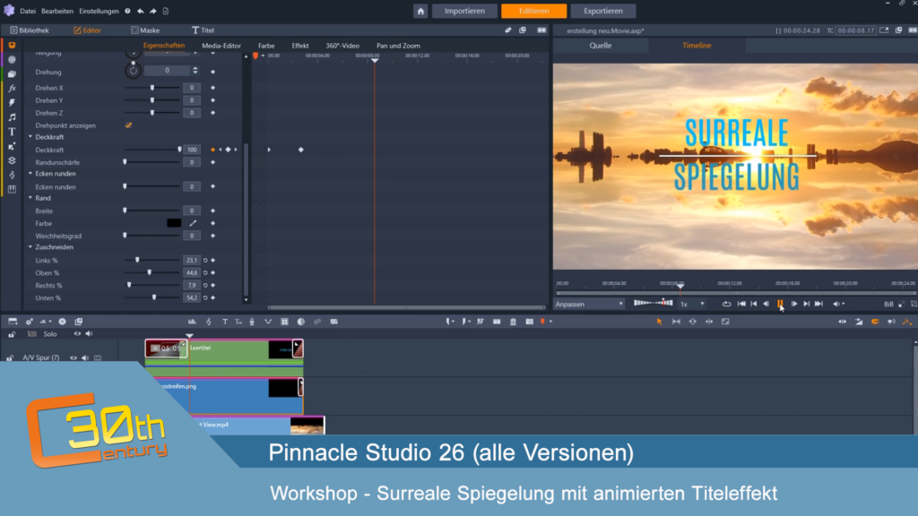918x516 pixels.
Task: Click the Drehung rotation dial
Action: (134, 70)
